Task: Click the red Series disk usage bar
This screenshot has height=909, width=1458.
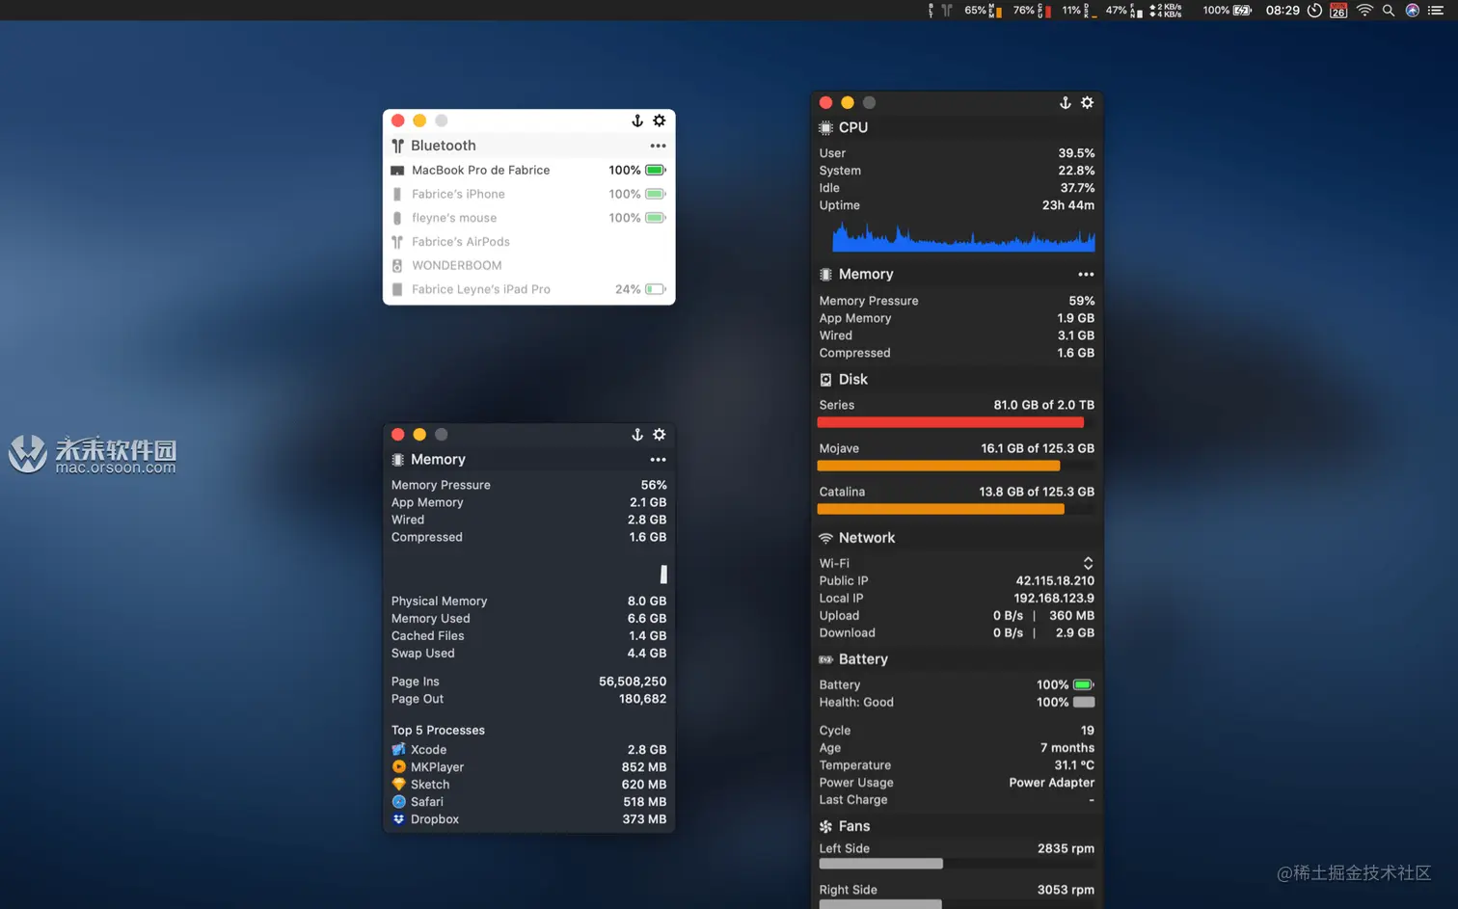Action: [x=951, y=422]
